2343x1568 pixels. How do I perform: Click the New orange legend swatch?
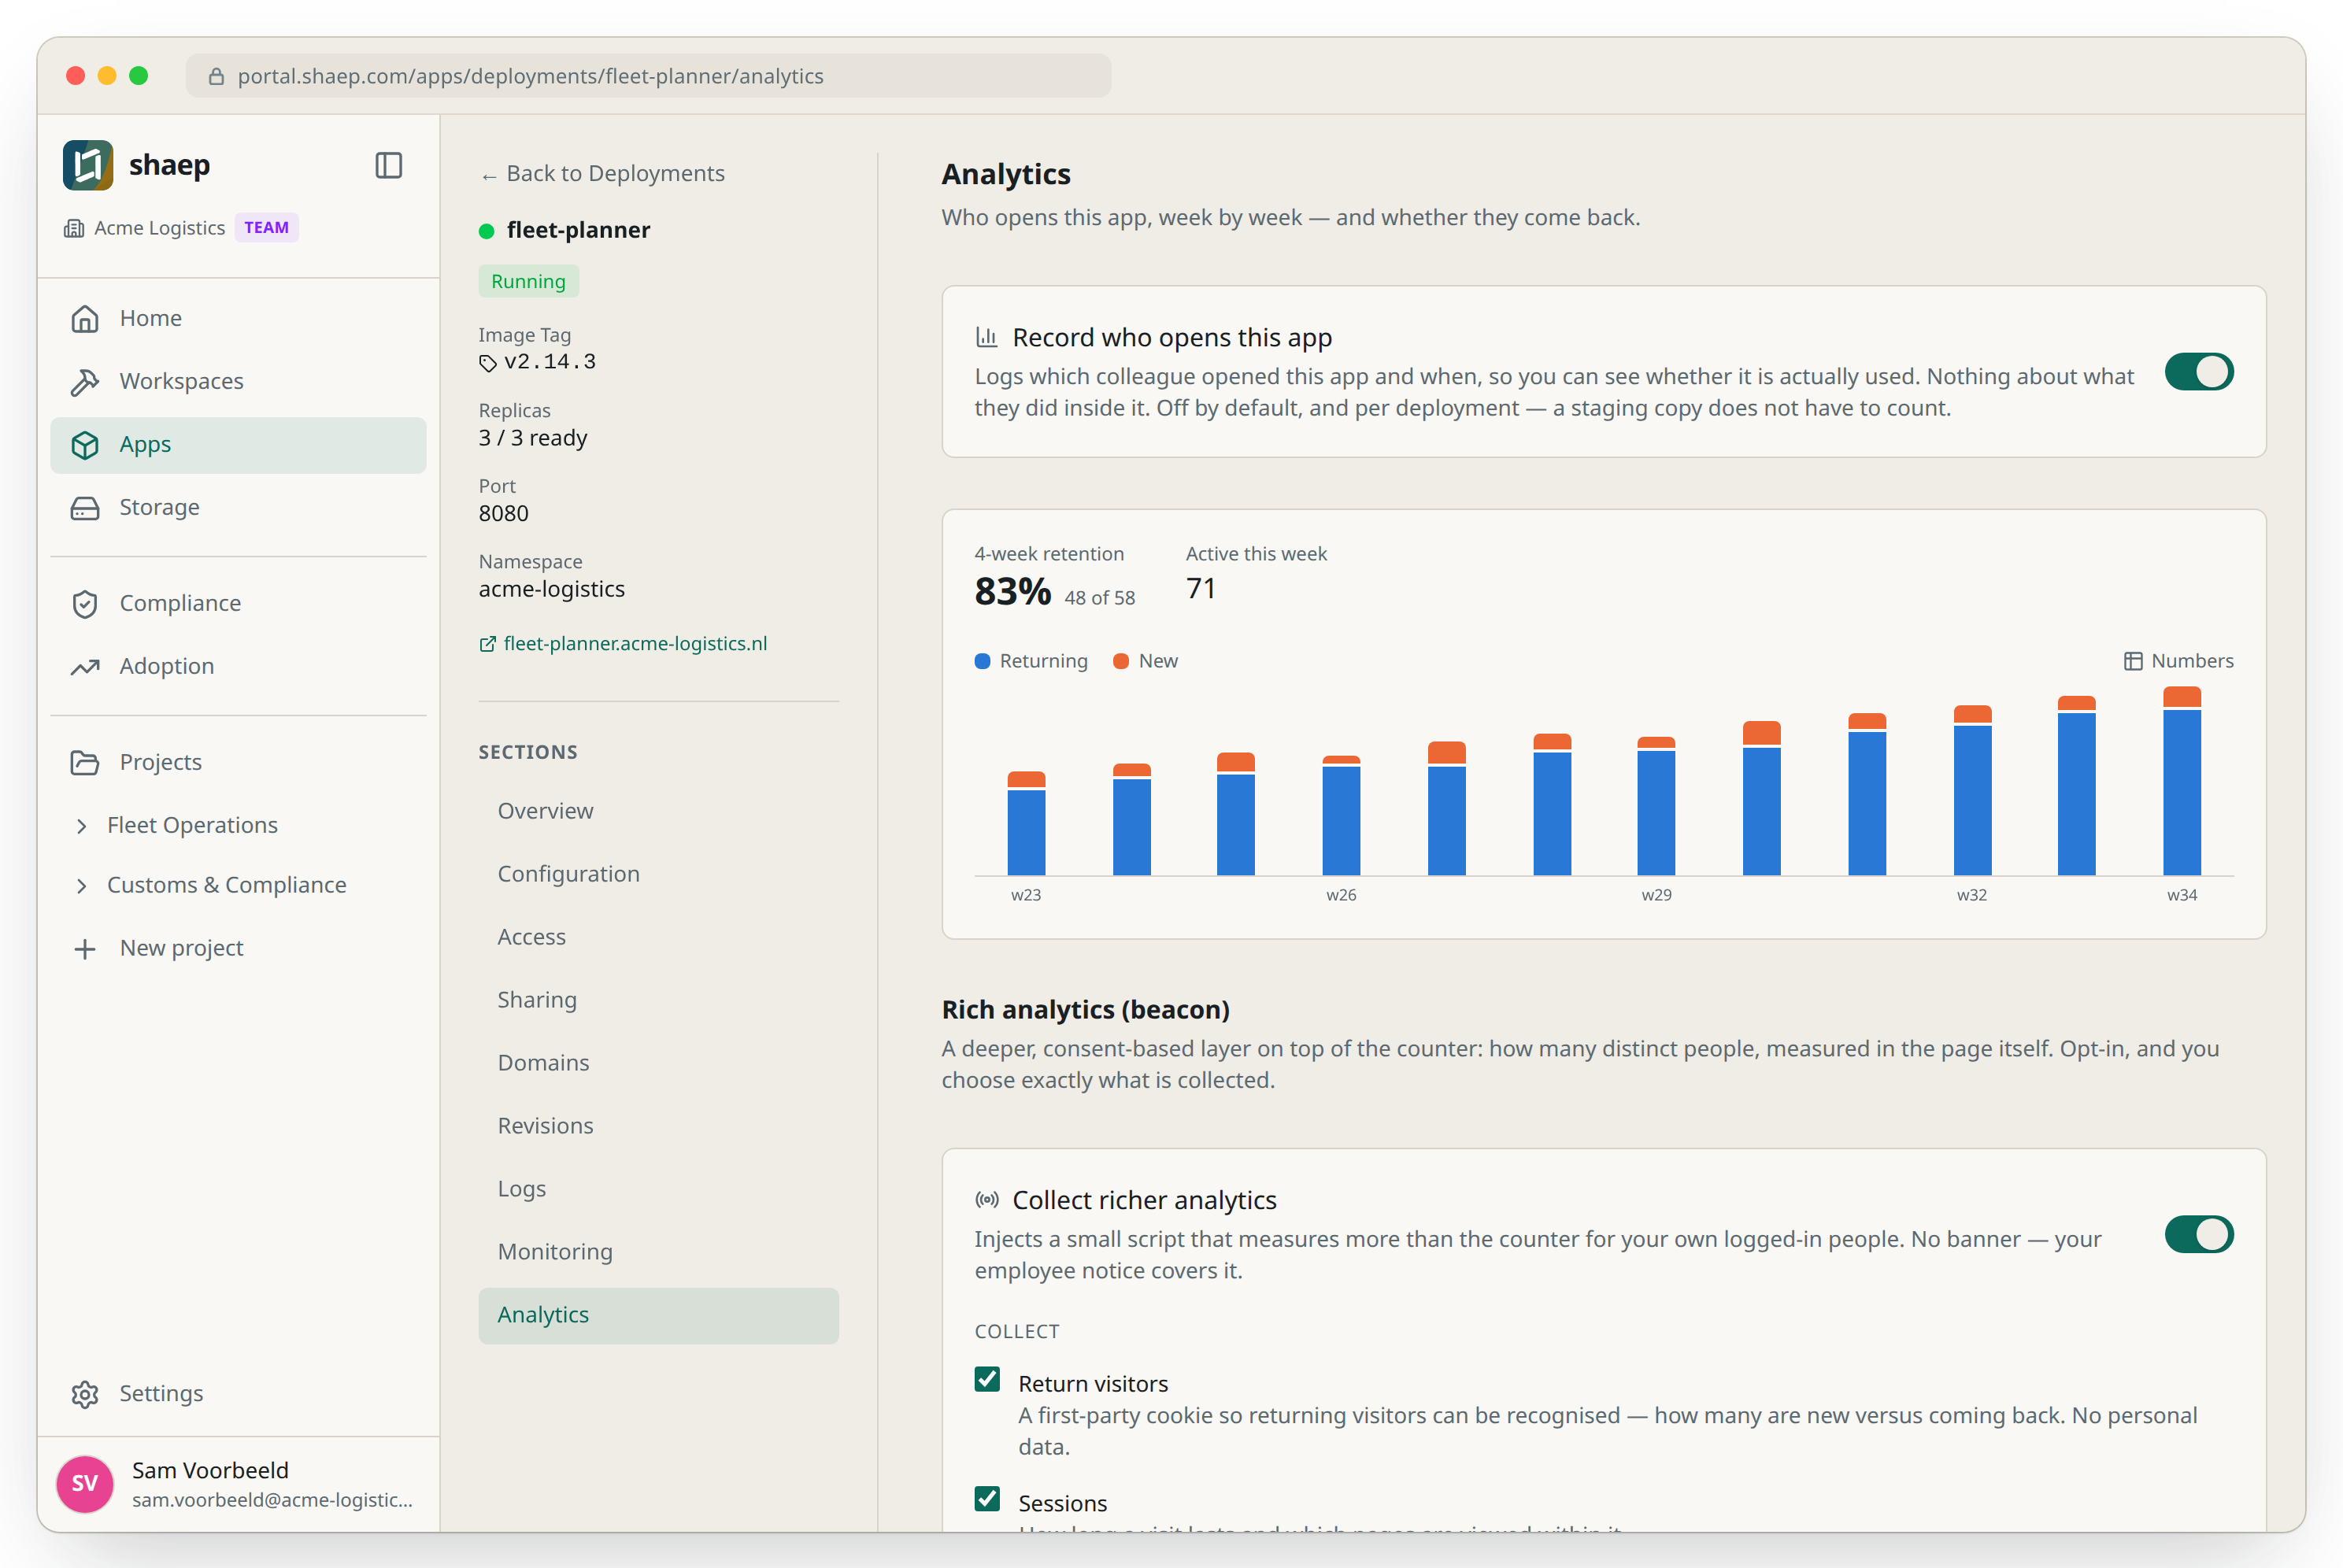click(1121, 661)
